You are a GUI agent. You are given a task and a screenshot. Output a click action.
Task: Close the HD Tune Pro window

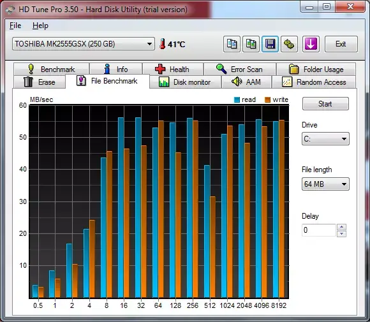(350, 7)
